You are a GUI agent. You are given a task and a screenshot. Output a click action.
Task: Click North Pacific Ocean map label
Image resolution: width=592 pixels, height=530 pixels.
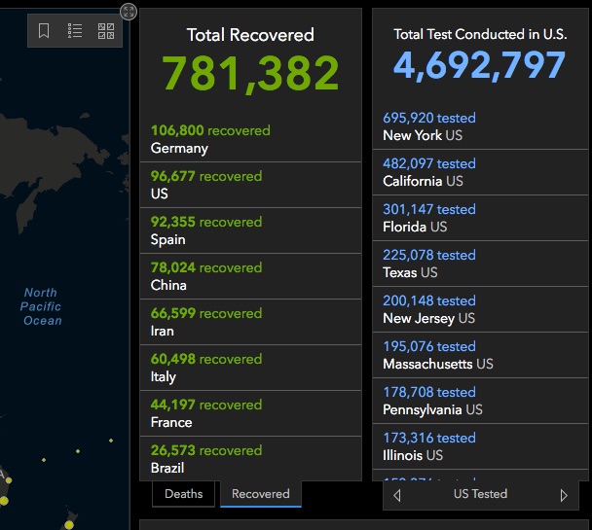point(41,306)
